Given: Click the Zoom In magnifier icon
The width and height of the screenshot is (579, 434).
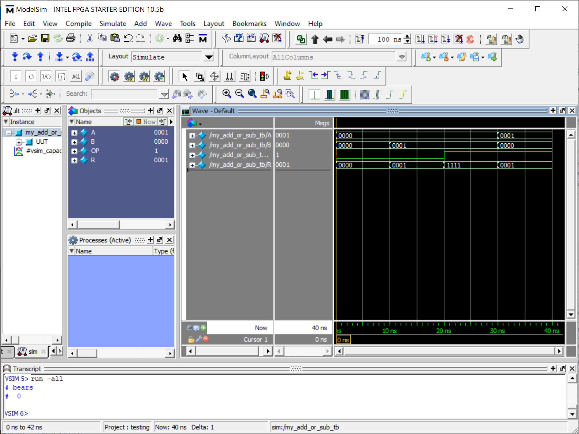Looking at the screenshot, I should tap(227, 94).
